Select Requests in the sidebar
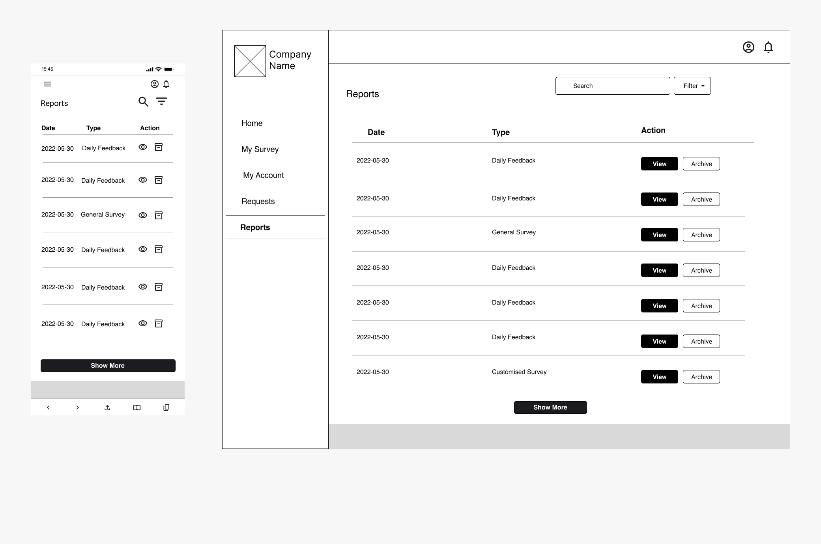Screen dimensions: 821x544 [x=258, y=201]
